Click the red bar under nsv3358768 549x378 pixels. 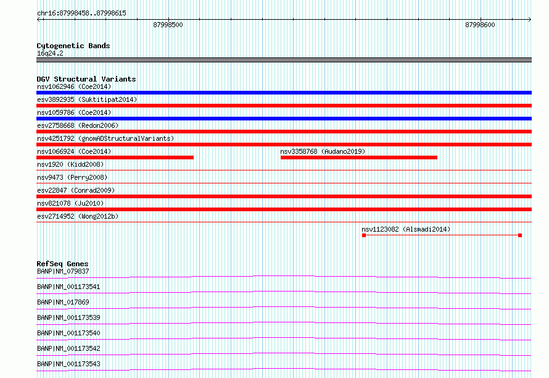(x=359, y=157)
